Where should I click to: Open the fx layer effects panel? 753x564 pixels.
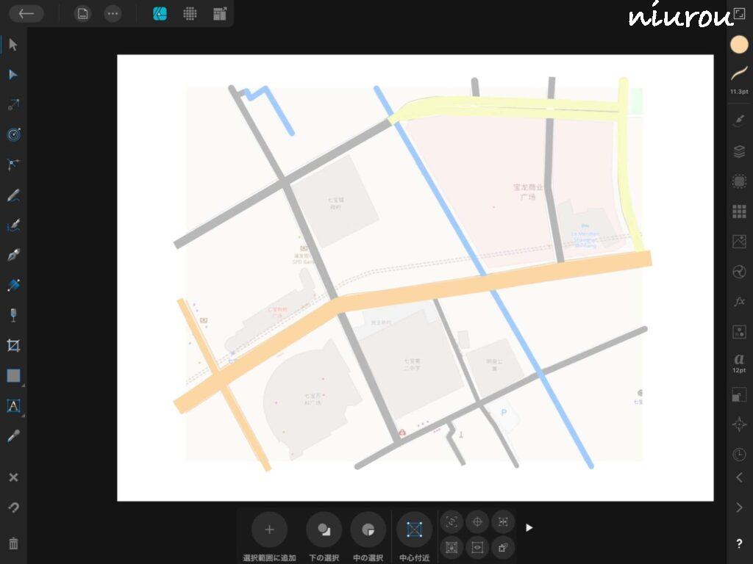(739, 302)
